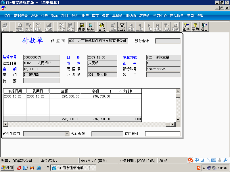Open the 库存 menu
The width and height of the screenshot is (230, 172).
(x=95, y=16)
